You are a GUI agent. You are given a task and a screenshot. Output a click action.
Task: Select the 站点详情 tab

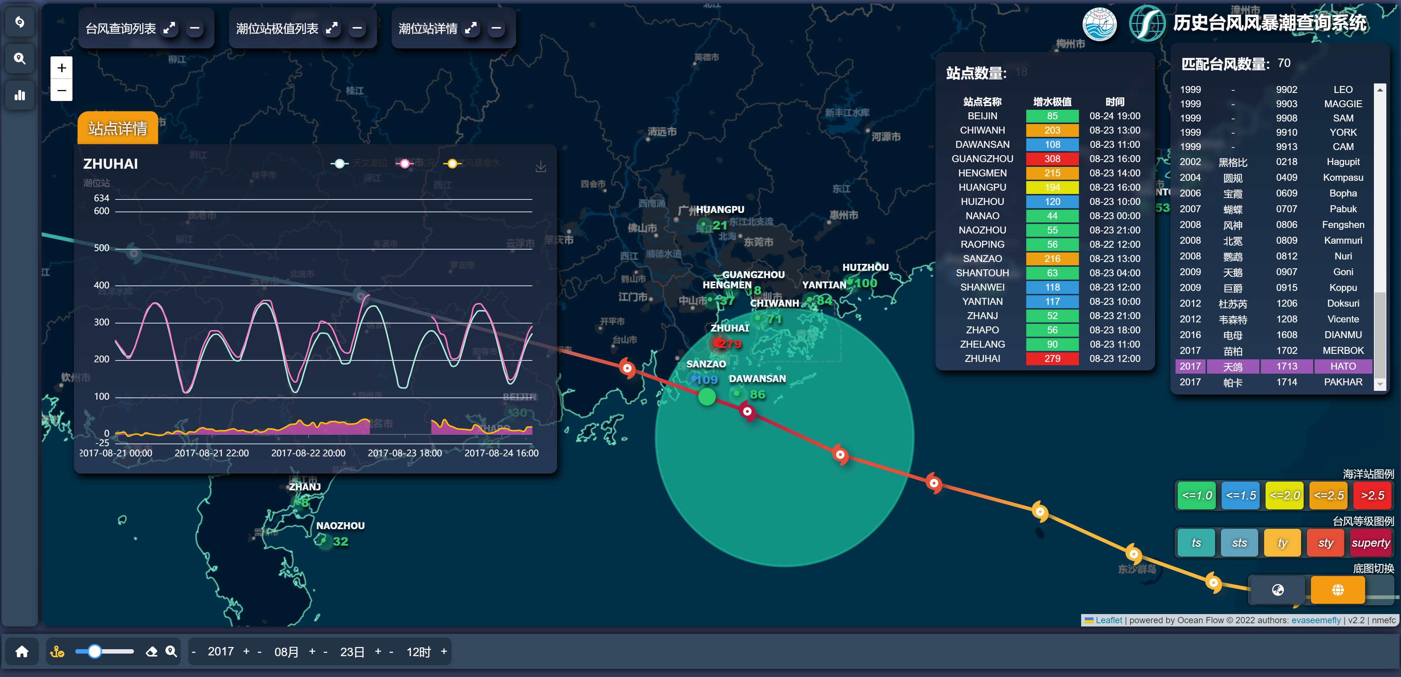(117, 128)
